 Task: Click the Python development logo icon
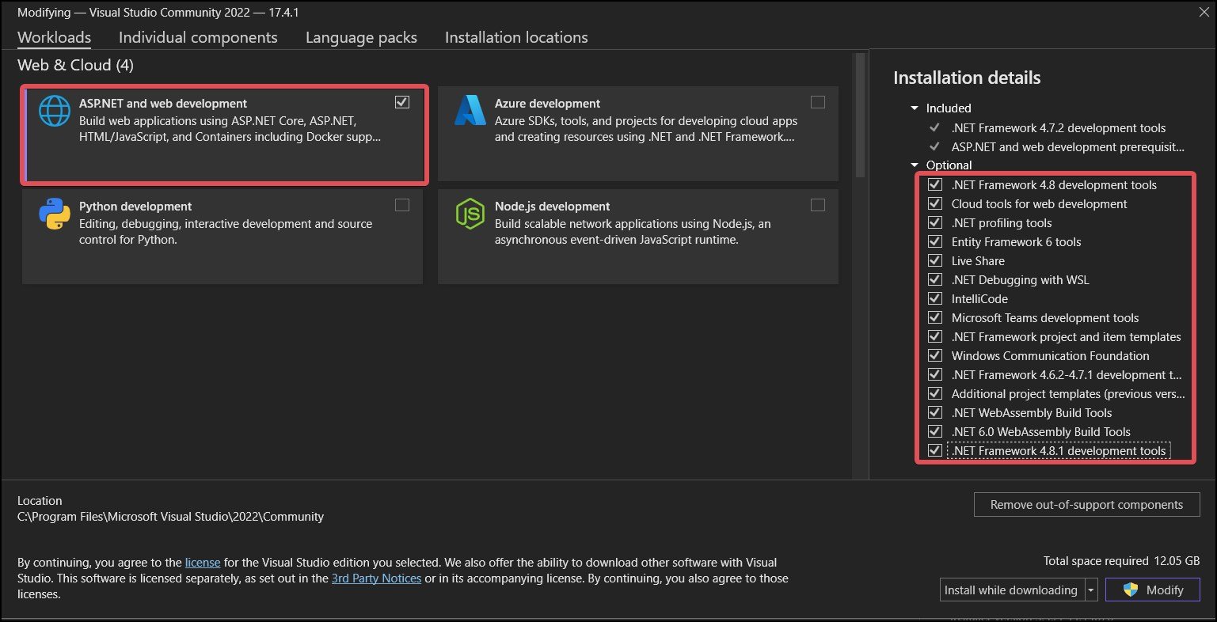pos(55,214)
